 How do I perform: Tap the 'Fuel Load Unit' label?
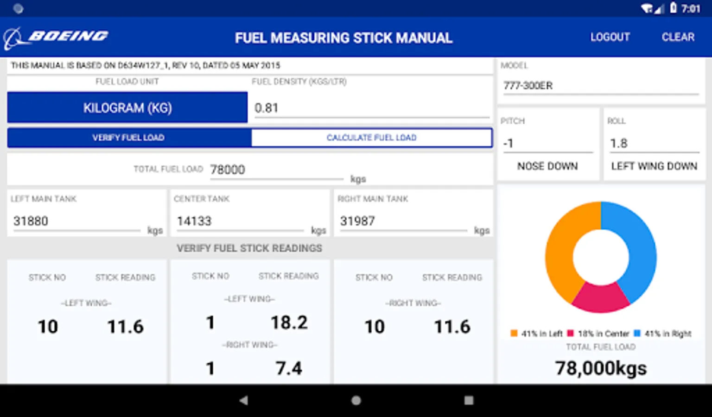pos(127,82)
